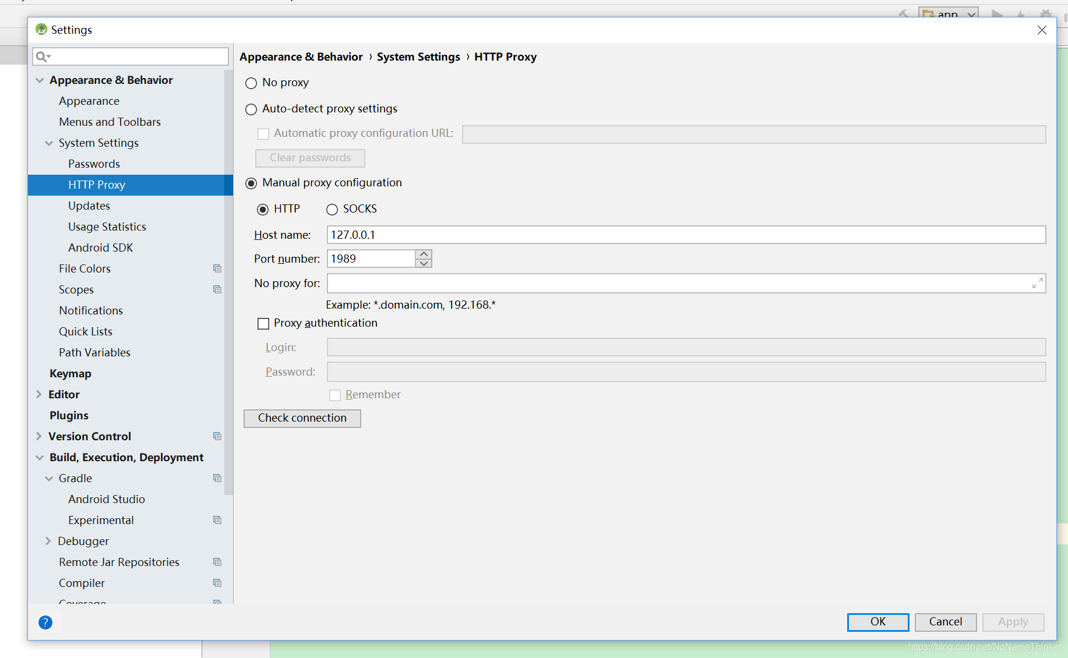Click the Host name field
Screen dimensions: 1068x658
click(686, 235)
